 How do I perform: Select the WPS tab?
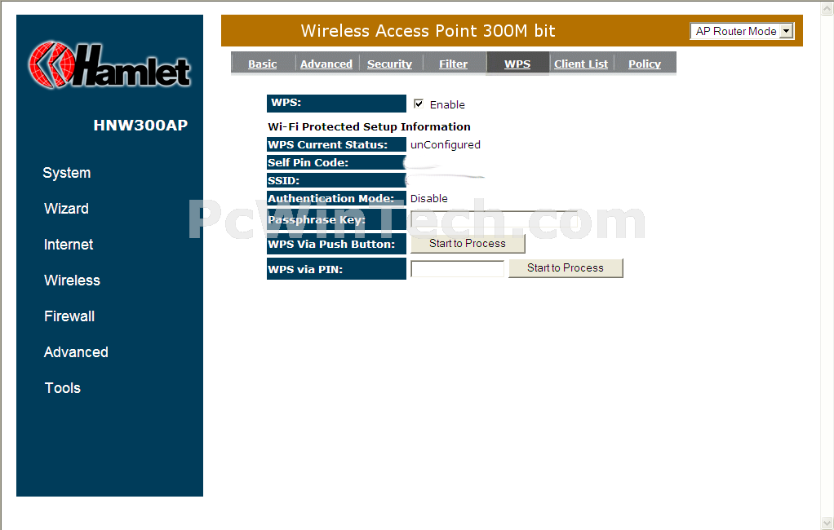(517, 64)
